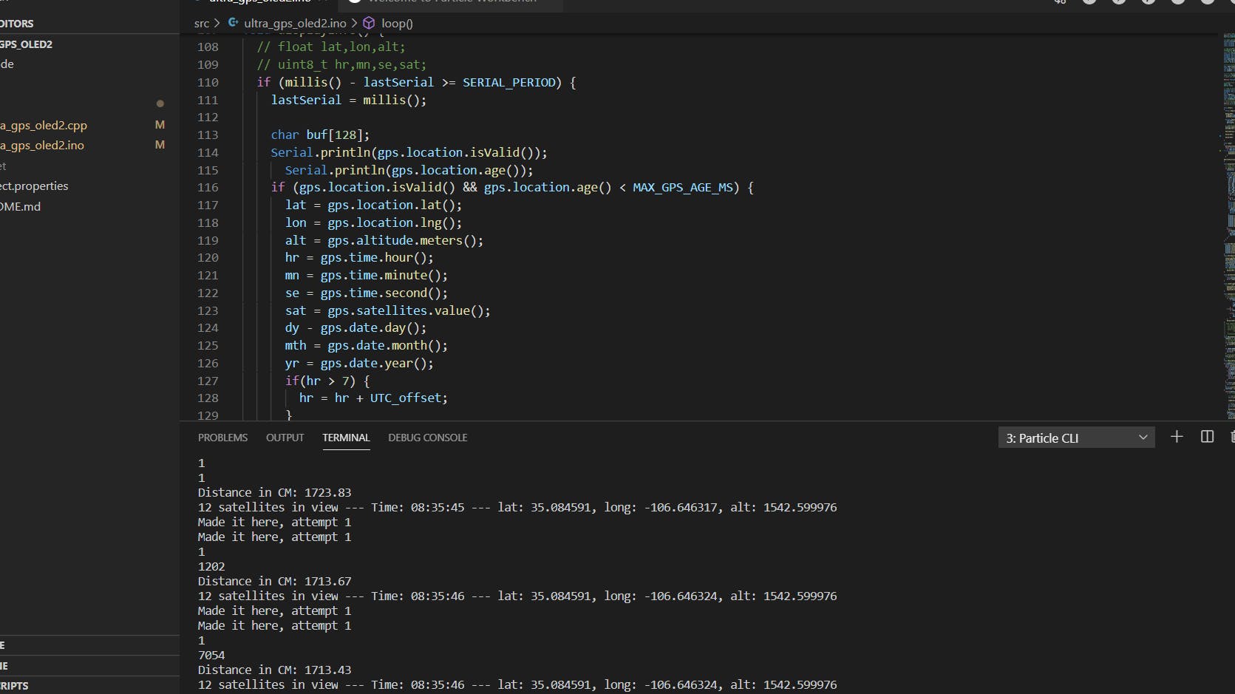Click terminal satellites line with Time 08:35:45

click(517, 507)
